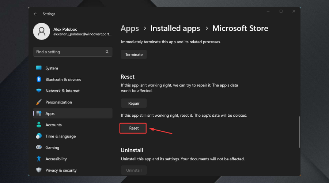Screen dimensions: 329x183
Task: Reset the Microsoft Store app
Action: pyautogui.click(x=134, y=128)
